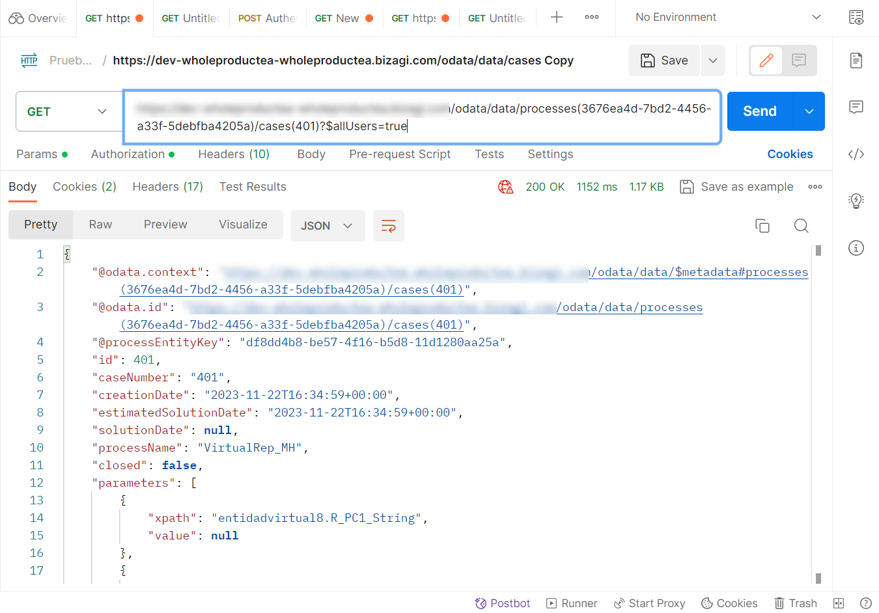Viewport: 879px width, 613px height.
Task: Toggle the two-pane layout icon
Action: click(x=839, y=603)
